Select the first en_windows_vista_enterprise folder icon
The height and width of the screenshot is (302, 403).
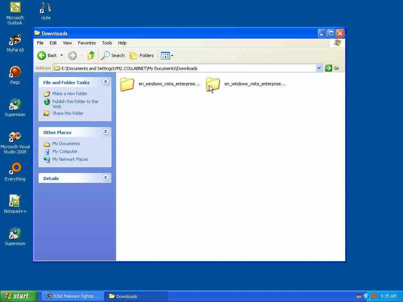point(127,84)
